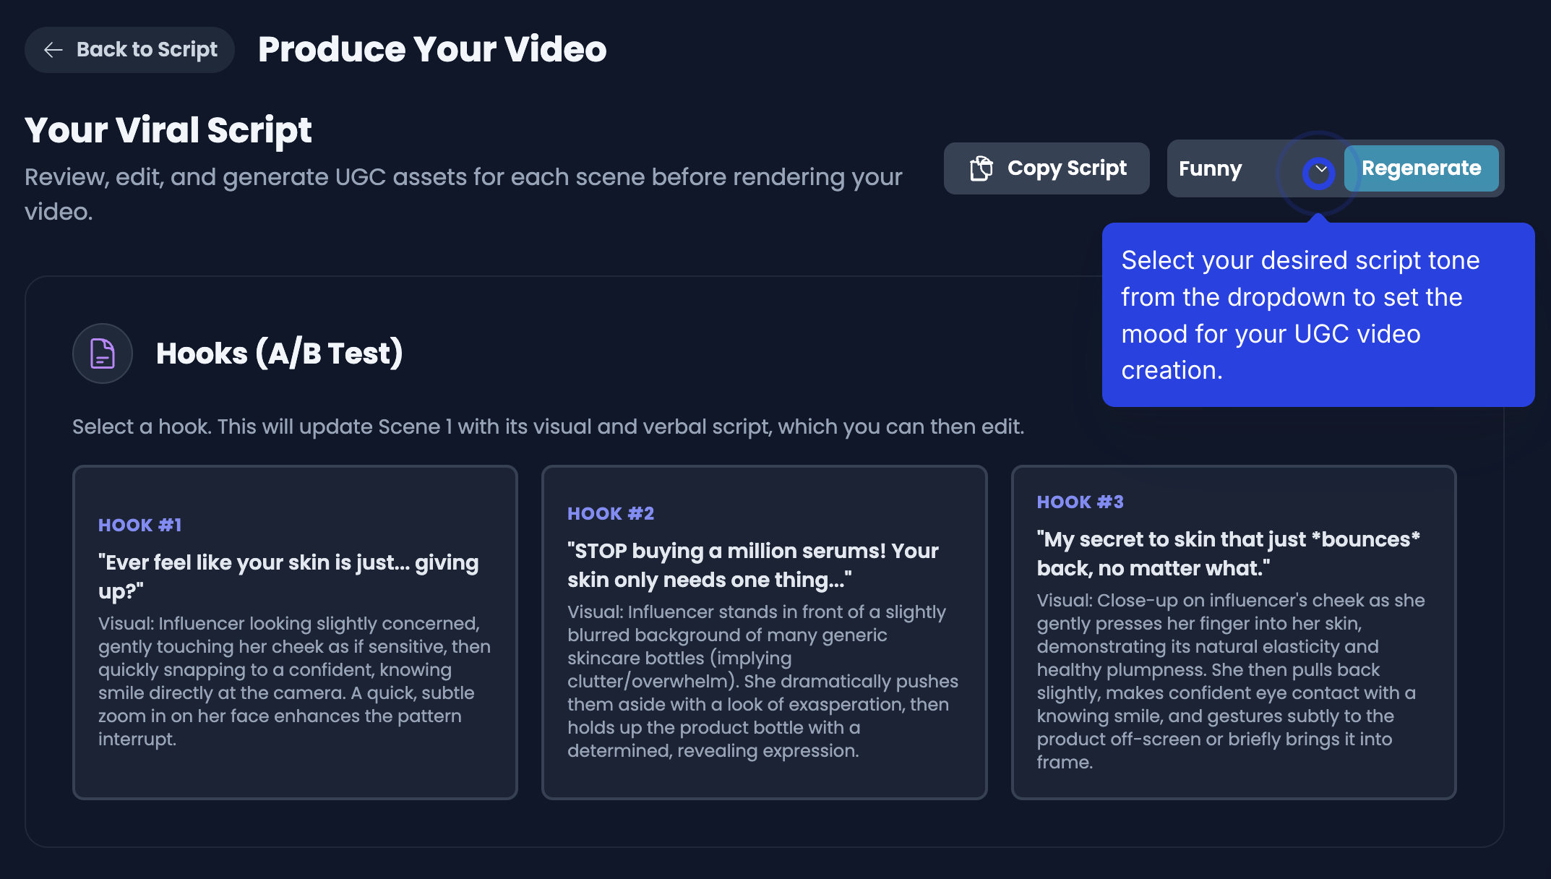This screenshot has width=1551, height=879.
Task: Click the Copy Script button label
Action: (x=1067, y=168)
